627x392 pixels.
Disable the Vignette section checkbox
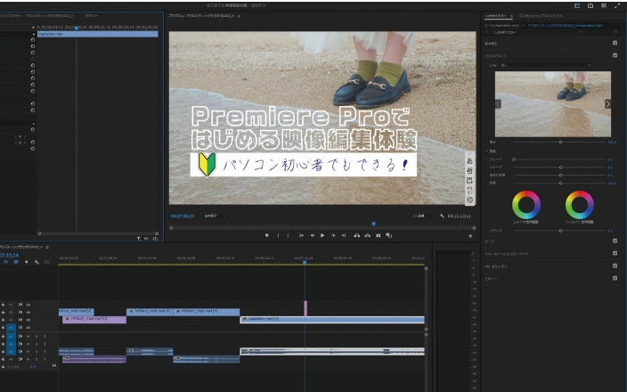pos(615,277)
